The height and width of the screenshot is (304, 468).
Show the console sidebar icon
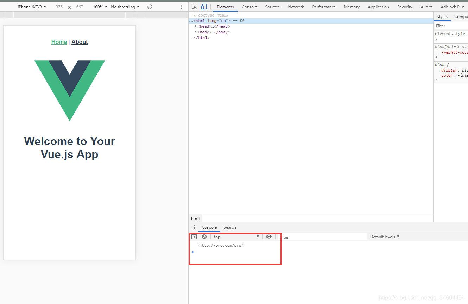pos(194,237)
